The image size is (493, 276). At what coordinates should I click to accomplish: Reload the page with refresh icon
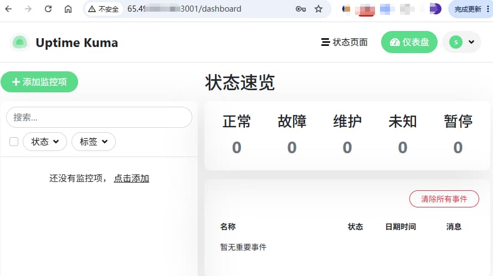pyautogui.click(x=48, y=9)
